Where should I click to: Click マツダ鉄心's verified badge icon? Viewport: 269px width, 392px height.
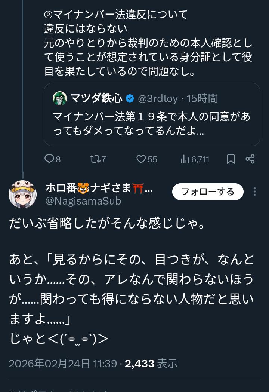(x=130, y=98)
